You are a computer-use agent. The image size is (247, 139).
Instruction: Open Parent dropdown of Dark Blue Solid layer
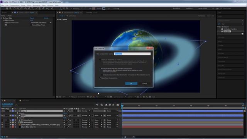point(112,127)
